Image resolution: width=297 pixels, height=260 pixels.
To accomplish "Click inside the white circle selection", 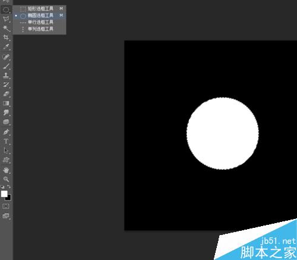I will [x=223, y=133].
